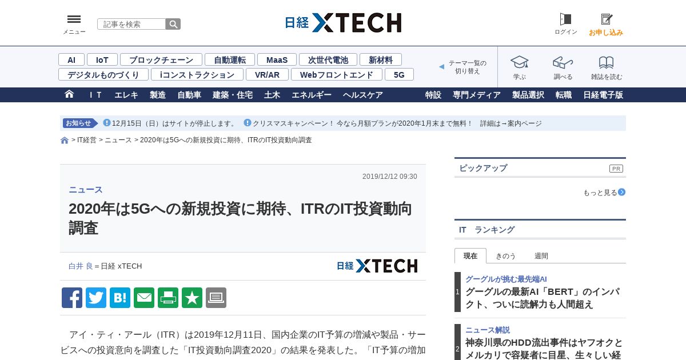
Task: Open the 日経電子版 navigation item
Action: [603, 95]
